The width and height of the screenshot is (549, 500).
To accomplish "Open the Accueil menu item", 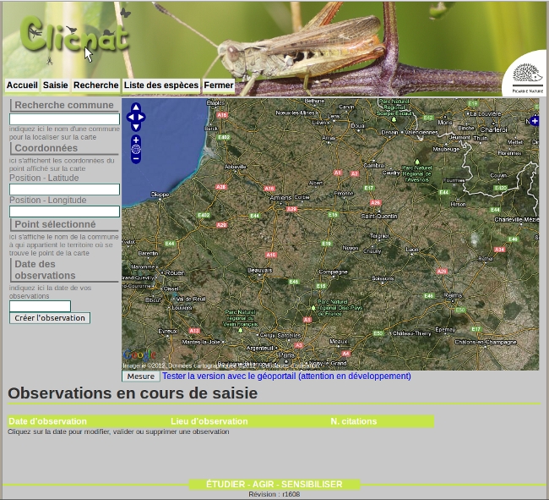I will (x=22, y=85).
